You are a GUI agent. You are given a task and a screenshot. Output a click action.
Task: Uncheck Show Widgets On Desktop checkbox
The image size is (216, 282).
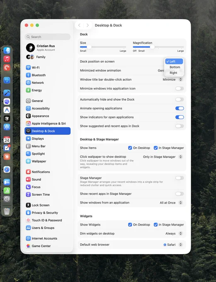click(130, 225)
